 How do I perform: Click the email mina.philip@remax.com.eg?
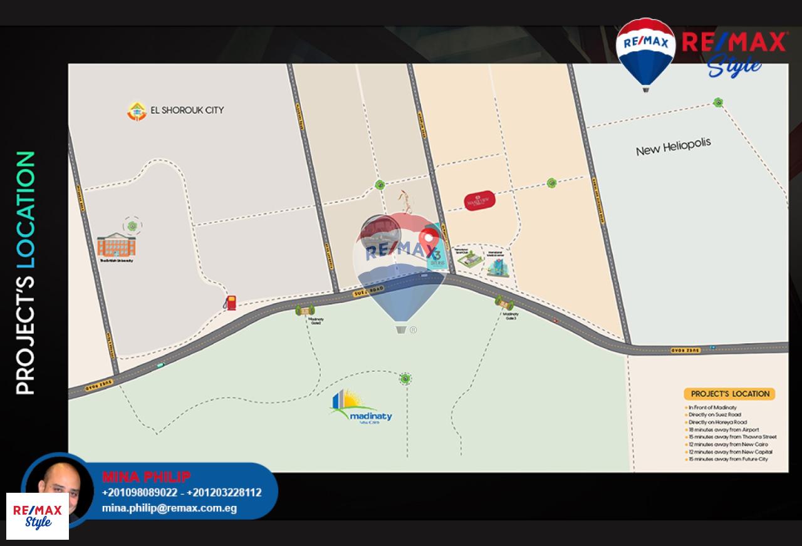[x=169, y=508]
